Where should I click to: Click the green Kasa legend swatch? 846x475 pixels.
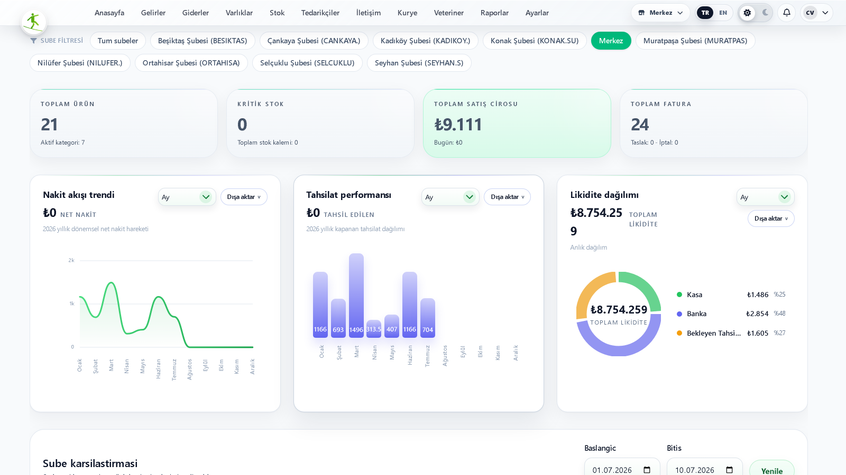coord(679,294)
